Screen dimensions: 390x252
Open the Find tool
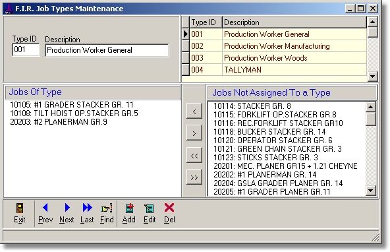(x=107, y=213)
